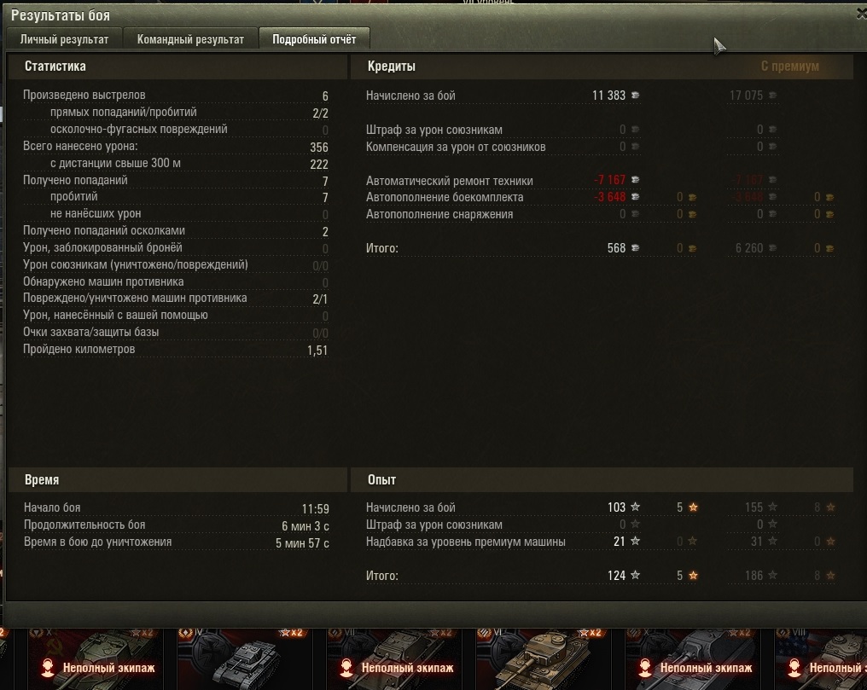867x690 pixels.
Task: Select the tier IV German tank thumbnail
Action: pyautogui.click(x=244, y=658)
